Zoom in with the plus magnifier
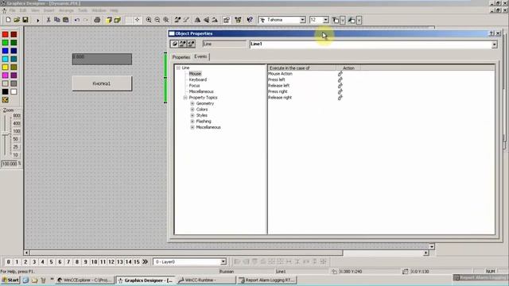This screenshot has width=509, height=286. [x=149, y=20]
